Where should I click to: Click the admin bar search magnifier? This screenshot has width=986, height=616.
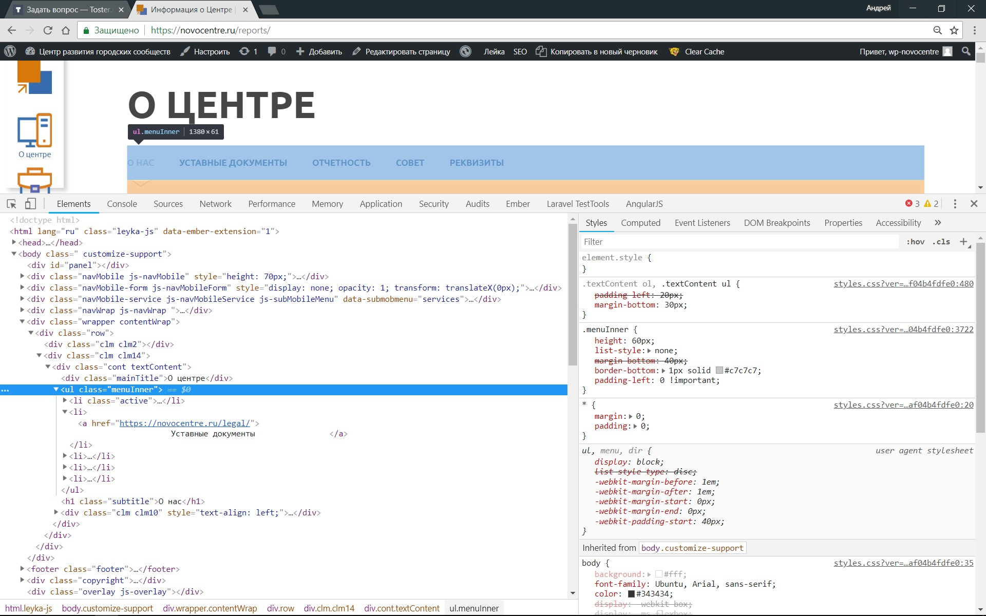pyautogui.click(x=966, y=51)
